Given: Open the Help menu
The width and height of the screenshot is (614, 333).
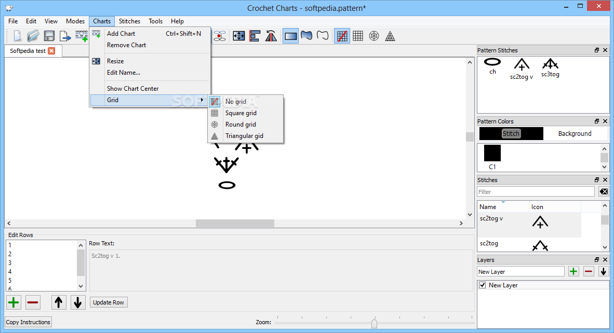Looking at the screenshot, I should click(177, 21).
